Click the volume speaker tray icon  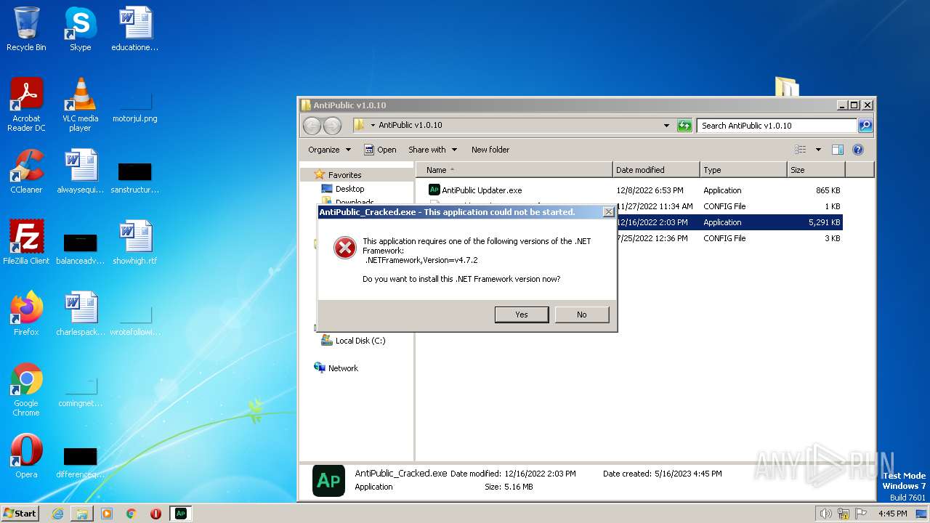(x=825, y=514)
